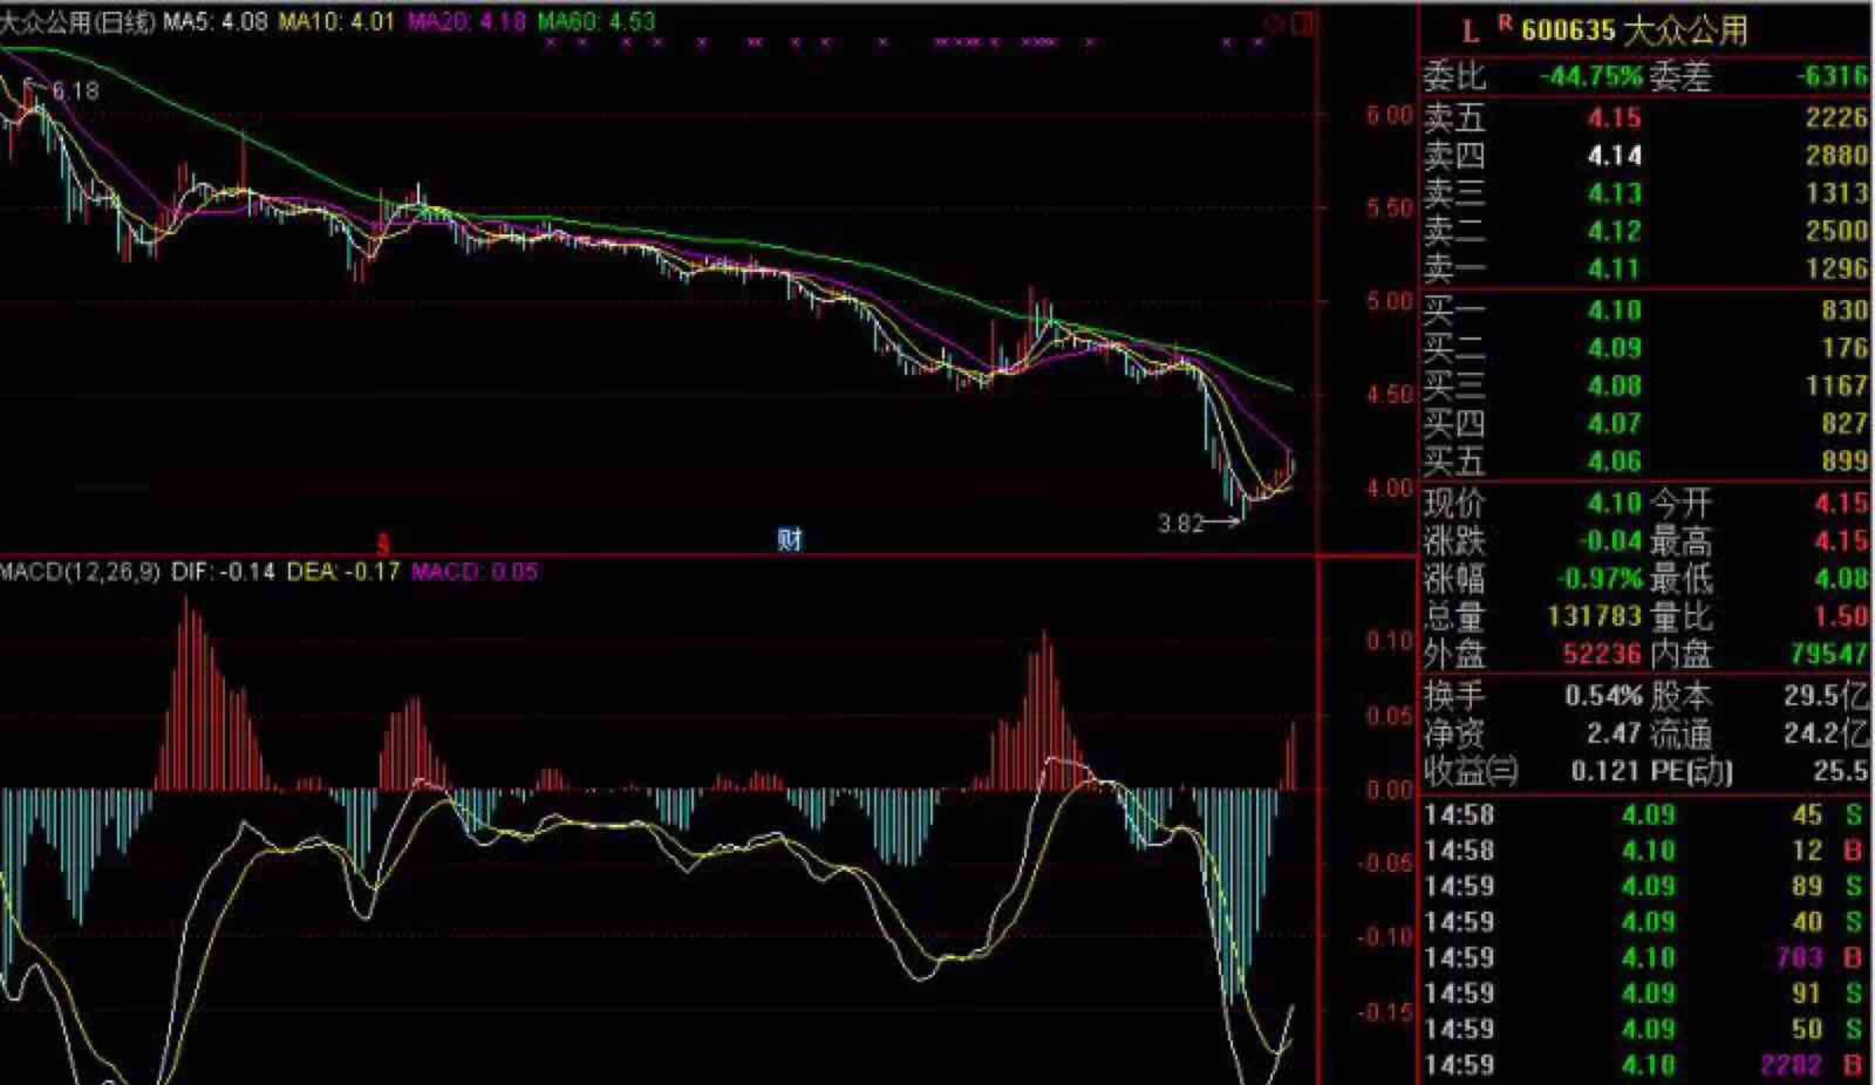Click the red square icon at chart top-right
This screenshot has height=1085, width=1875.
[x=1303, y=25]
